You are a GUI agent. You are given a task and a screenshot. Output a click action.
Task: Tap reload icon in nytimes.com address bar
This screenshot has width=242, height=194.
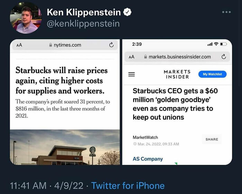(111, 45)
